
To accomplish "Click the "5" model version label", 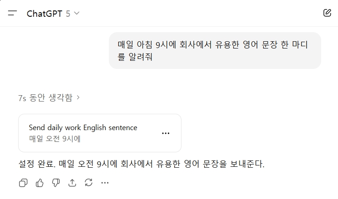I will [x=68, y=13].
